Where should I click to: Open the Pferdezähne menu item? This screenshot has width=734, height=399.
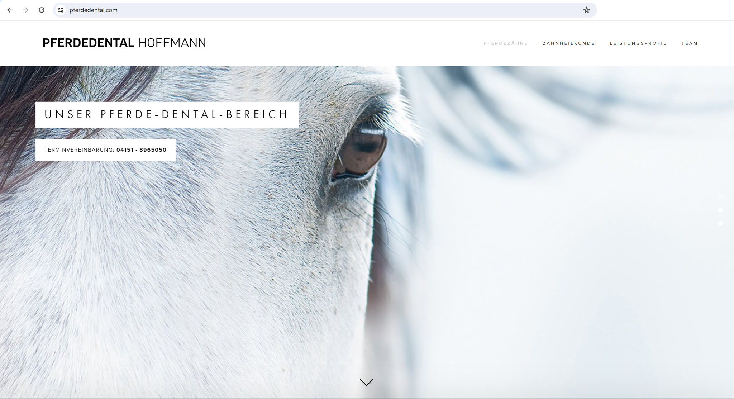pos(505,43)
